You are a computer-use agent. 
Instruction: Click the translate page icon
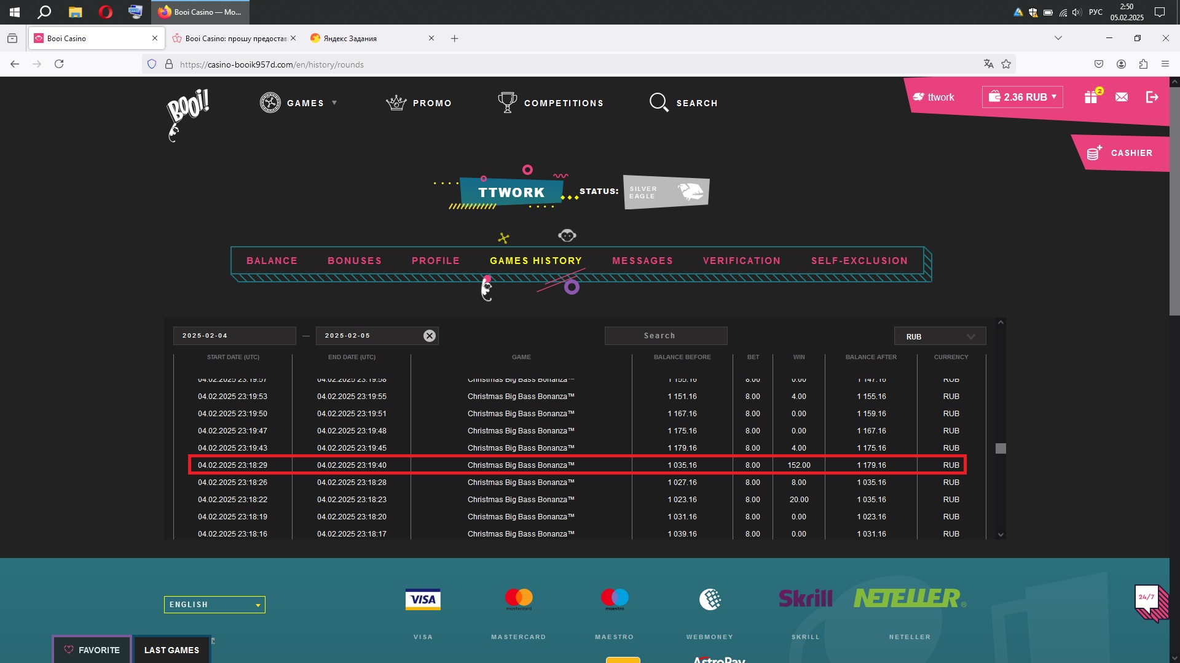click(x=988, y=64)
